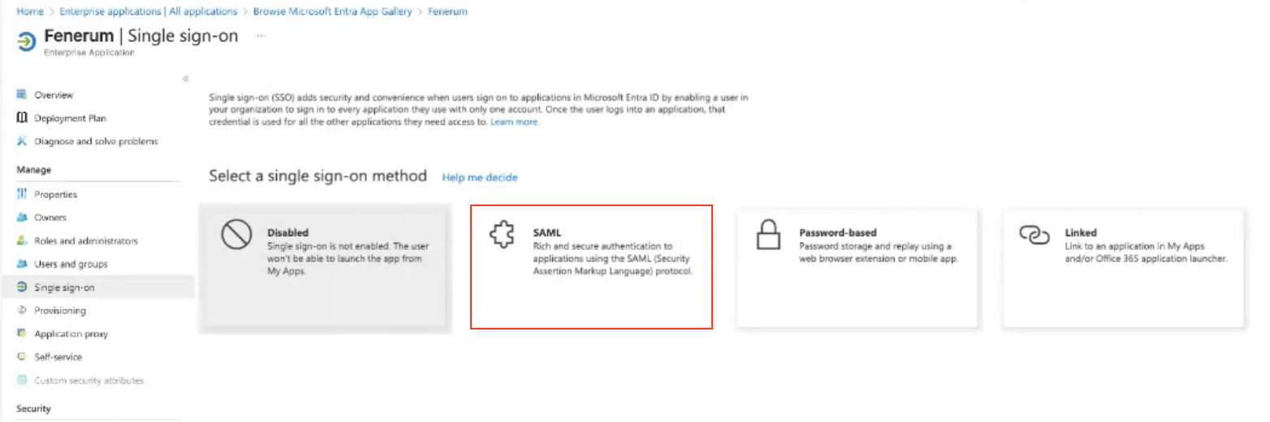1270x422 pixels.
Task: Click the Properties bars icon
Action: pos(22,195)
